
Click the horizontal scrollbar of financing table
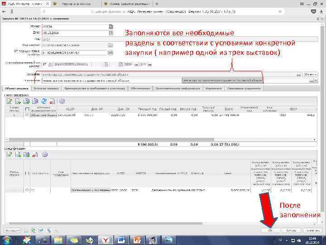[x=111, y=139]
